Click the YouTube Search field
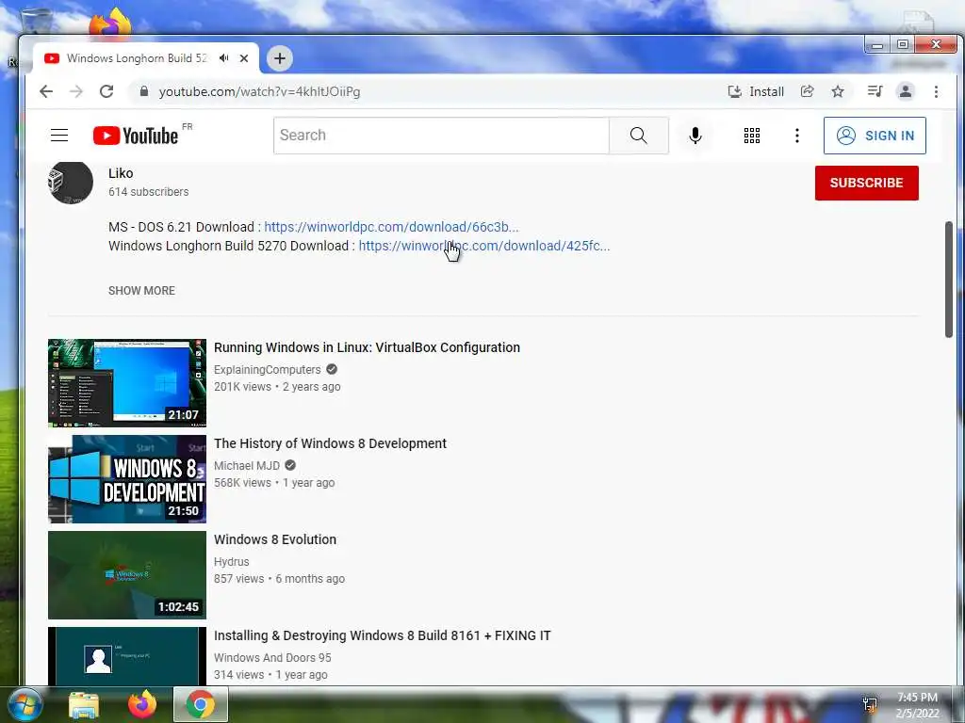This screenshot has width=965, height=723. [x=441, y=136]
